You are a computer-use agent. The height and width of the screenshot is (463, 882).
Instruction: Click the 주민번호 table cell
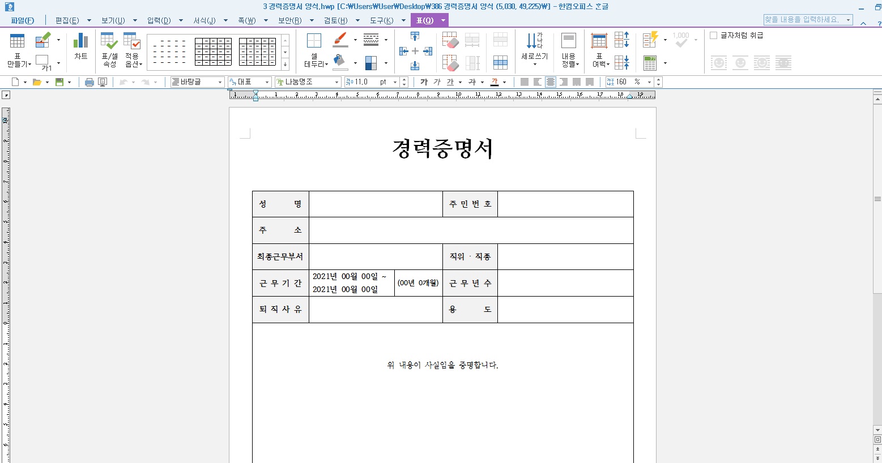(x=470, y=204)
